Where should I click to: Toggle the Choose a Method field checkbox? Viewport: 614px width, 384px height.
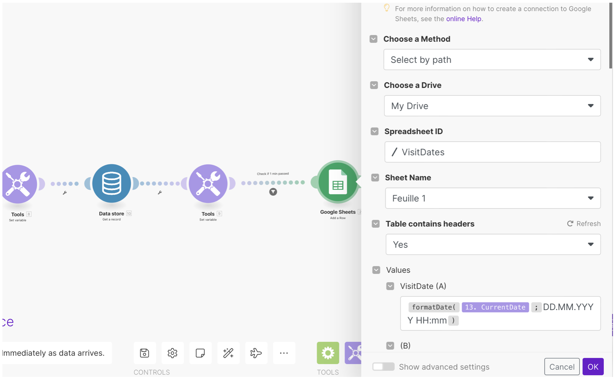pyautogui.click(x=374, y=39)
